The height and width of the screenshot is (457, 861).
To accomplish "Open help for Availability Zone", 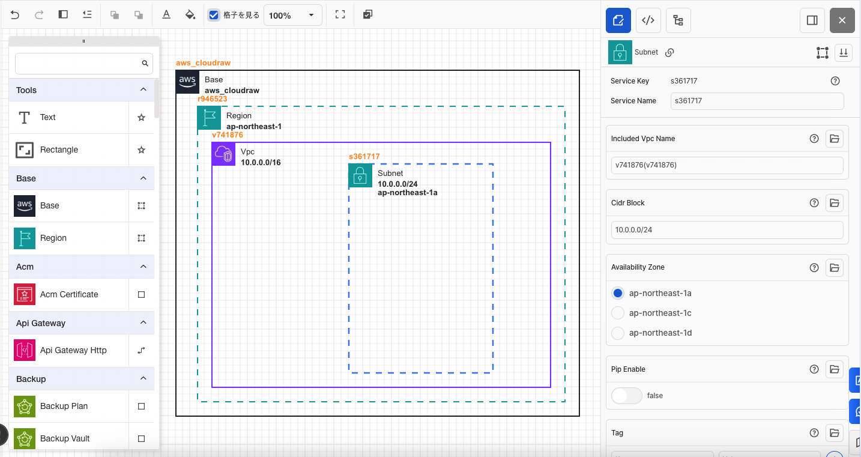I will [814, 267].
